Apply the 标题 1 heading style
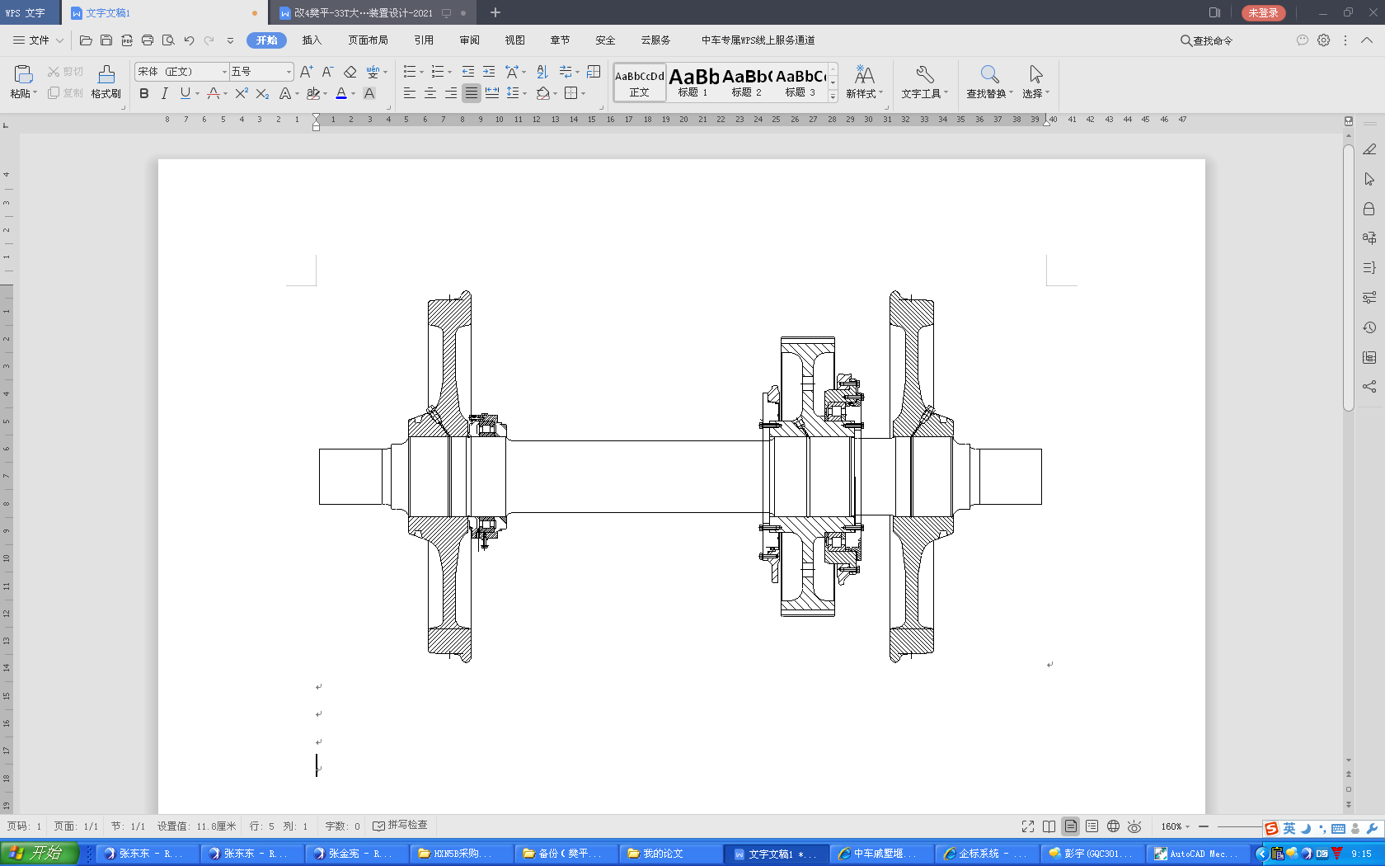This screenshot has height=866, width=1385. (693, 82)
